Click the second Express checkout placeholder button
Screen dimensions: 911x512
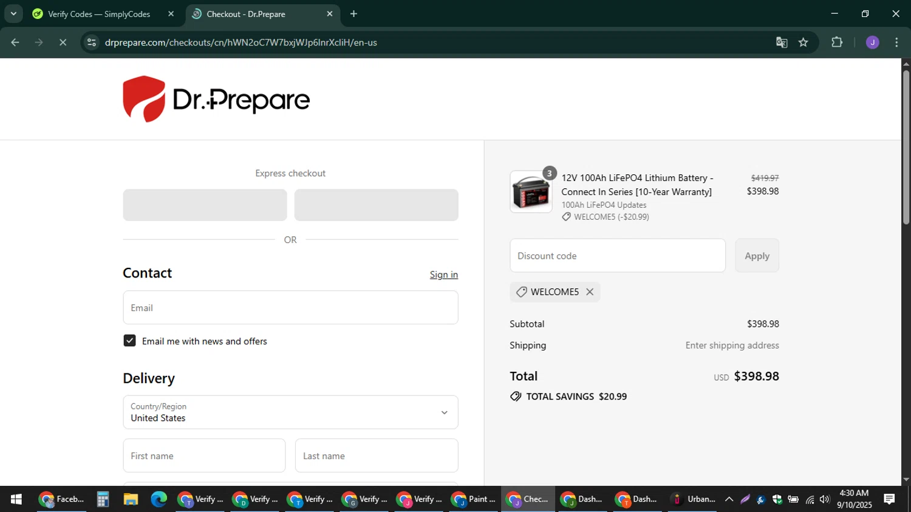(x=377, y=205)
